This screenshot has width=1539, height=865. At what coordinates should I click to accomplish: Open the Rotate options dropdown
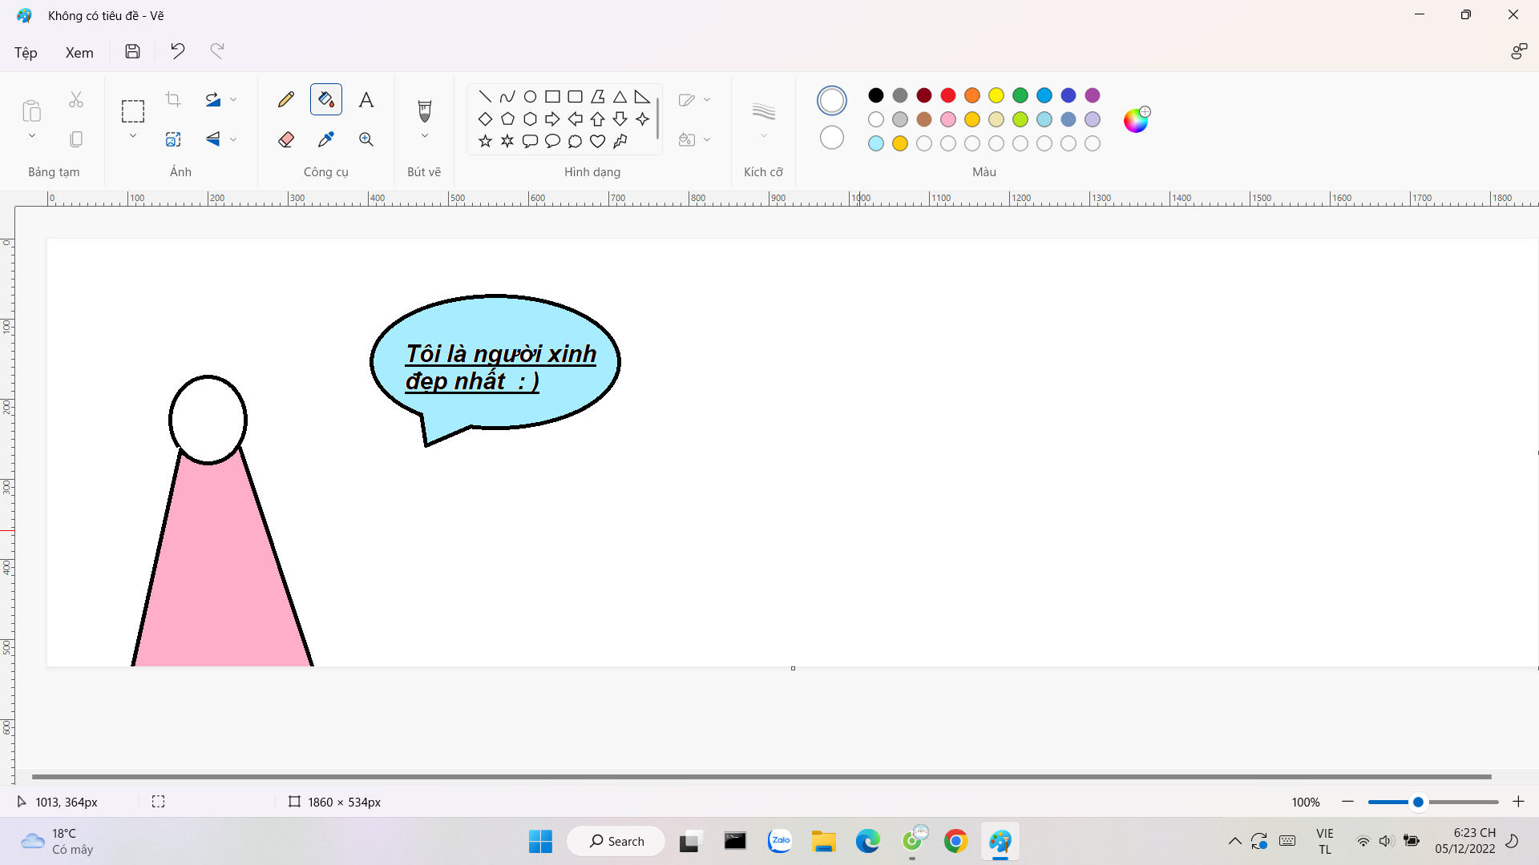[x=233, y=99]
